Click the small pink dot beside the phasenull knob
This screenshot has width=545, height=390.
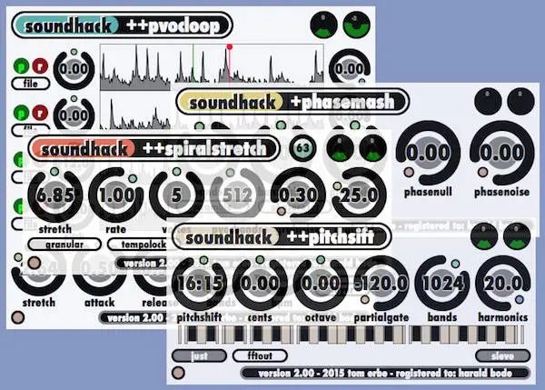409,172
